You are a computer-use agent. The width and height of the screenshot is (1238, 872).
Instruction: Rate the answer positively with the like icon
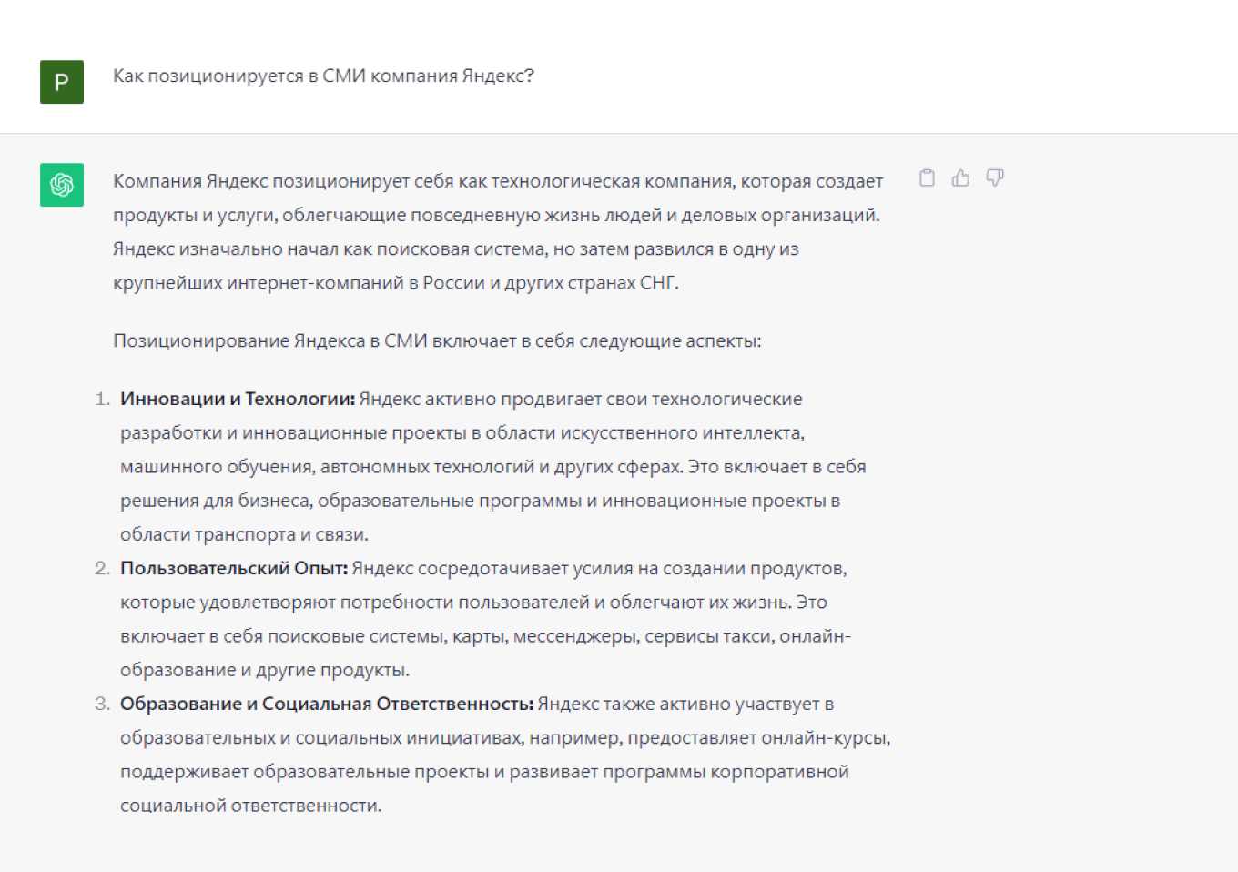tap(961, 178)
